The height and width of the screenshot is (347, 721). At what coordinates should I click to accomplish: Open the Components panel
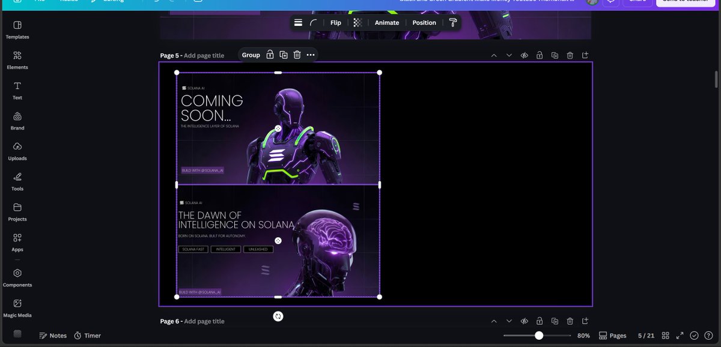click(x=17, y=278)
